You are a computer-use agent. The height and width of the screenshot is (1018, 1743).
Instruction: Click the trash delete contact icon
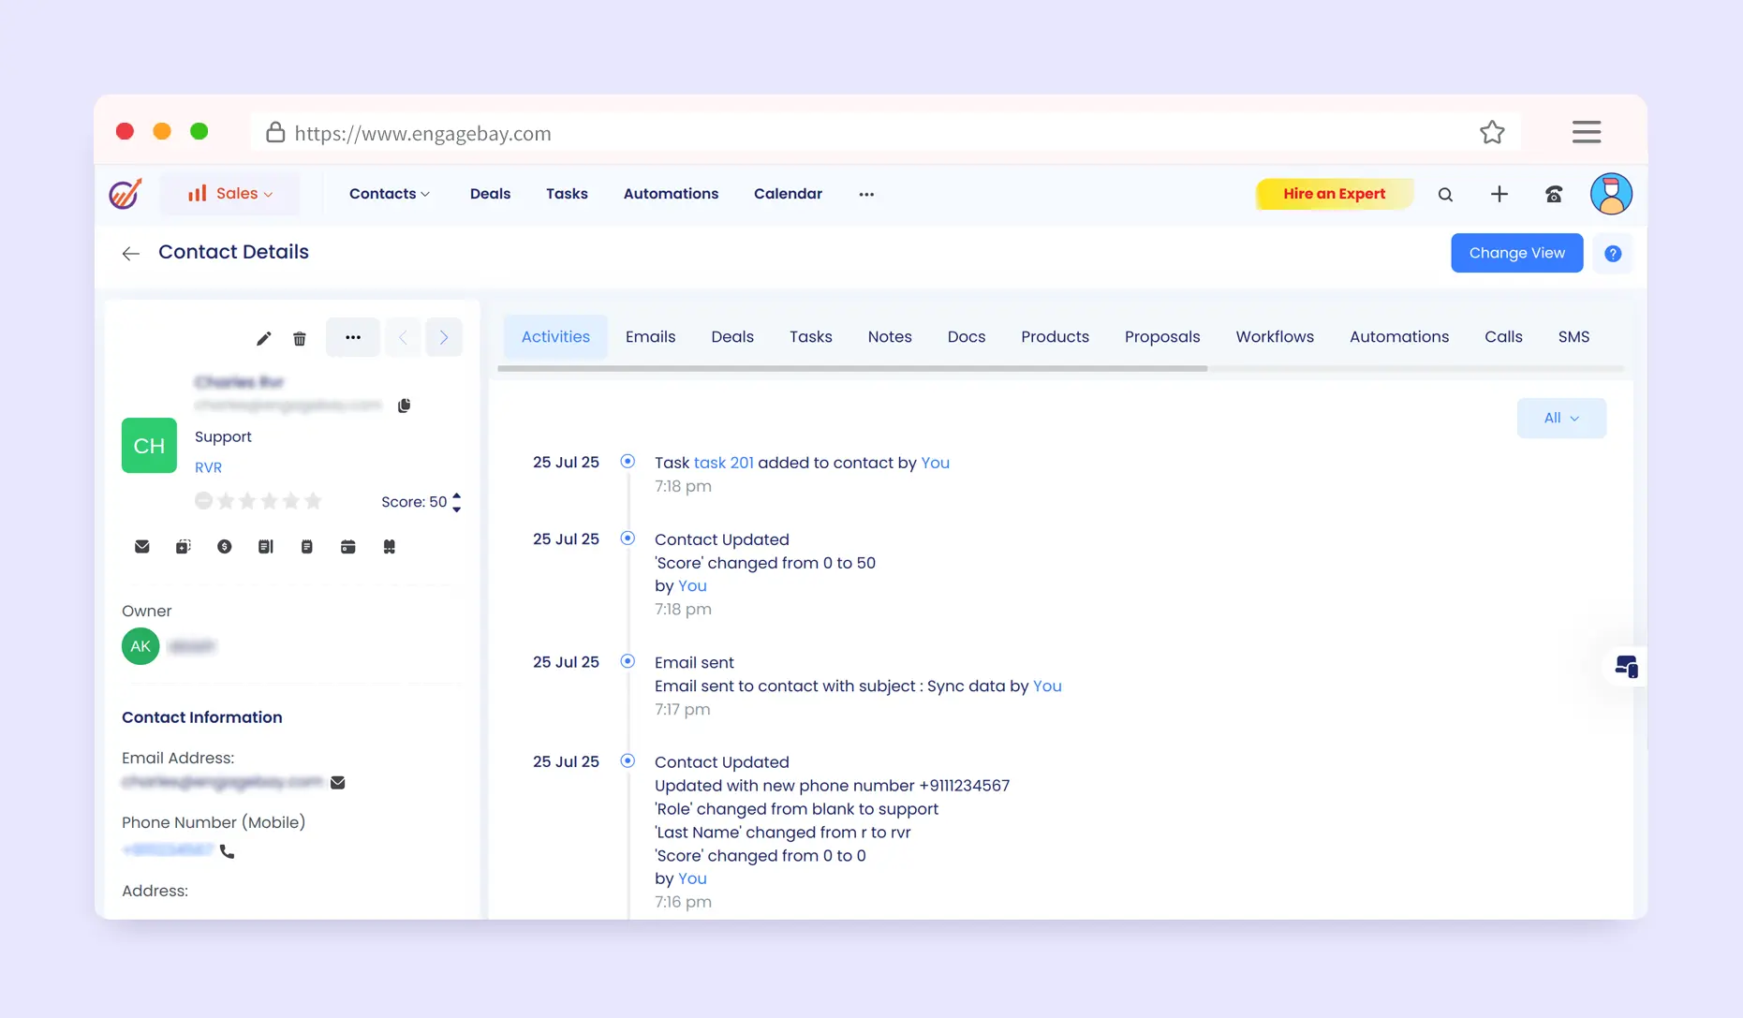(x=300, y=338)
